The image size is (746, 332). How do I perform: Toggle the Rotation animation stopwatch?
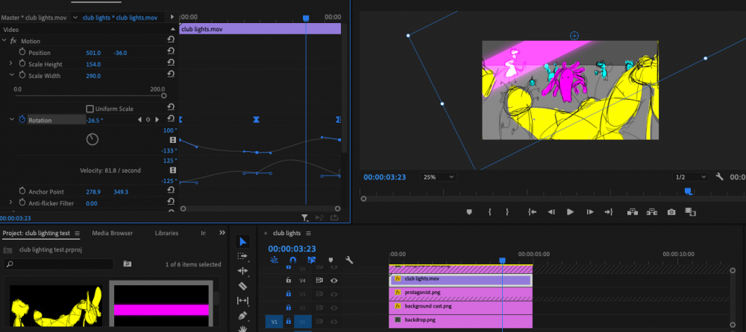22,120
